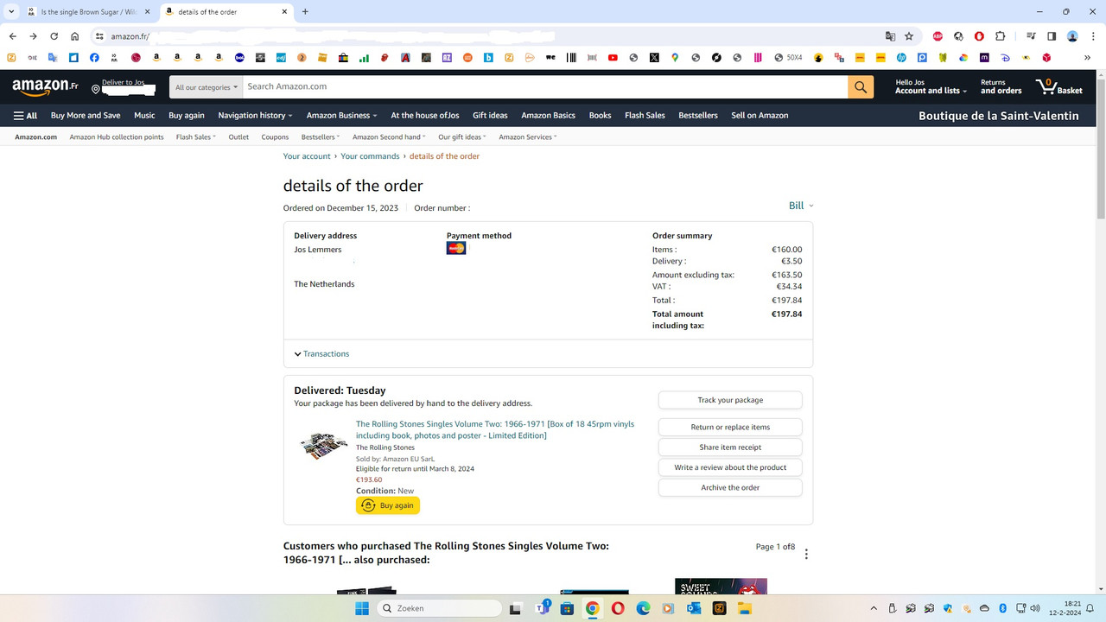
Task: Expand the Amazon Business dropdown
Action: point(341,115)
